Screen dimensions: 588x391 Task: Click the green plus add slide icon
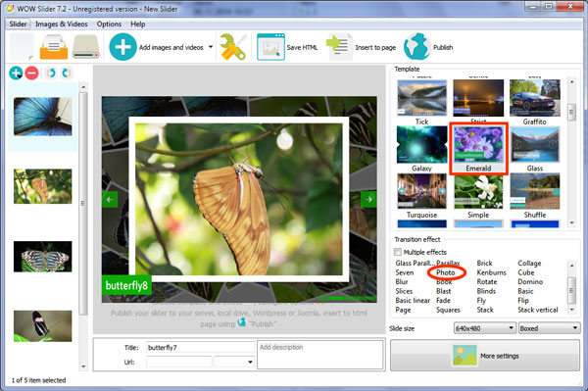16,73
